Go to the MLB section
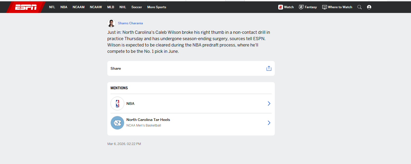The height and width of the screenshot is (164, 411). pos(111,7)
